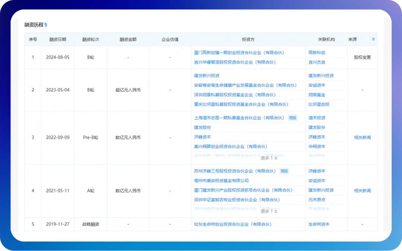402x251 pixels.
Task: Open 上海道禾志医一期私募基金 investor link
Action: [239, 118]
